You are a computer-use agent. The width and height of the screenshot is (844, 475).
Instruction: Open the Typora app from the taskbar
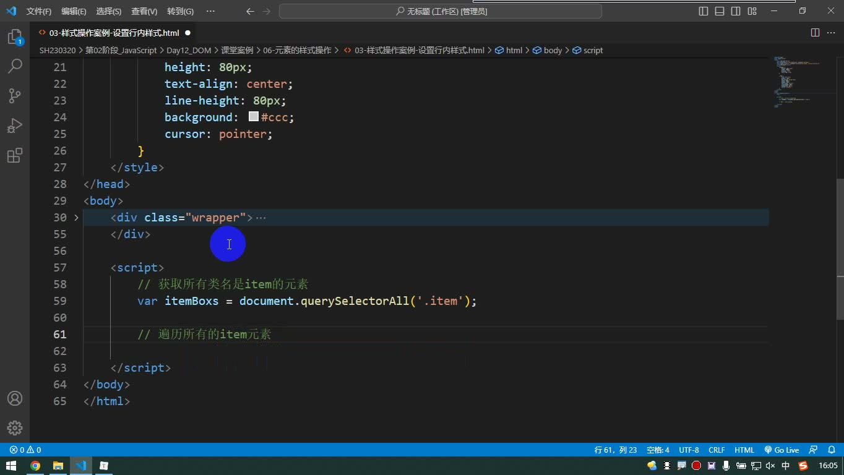pyautogui.click(x=104, y=466)
